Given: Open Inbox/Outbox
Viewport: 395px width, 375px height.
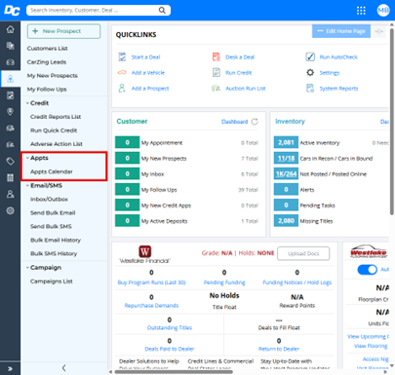Looking at the screenshot, I should pos(49,200).
